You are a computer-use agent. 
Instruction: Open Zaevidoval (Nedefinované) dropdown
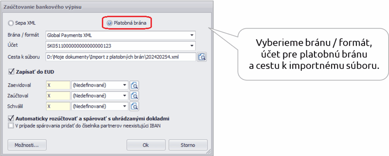[x=124, y=85]
